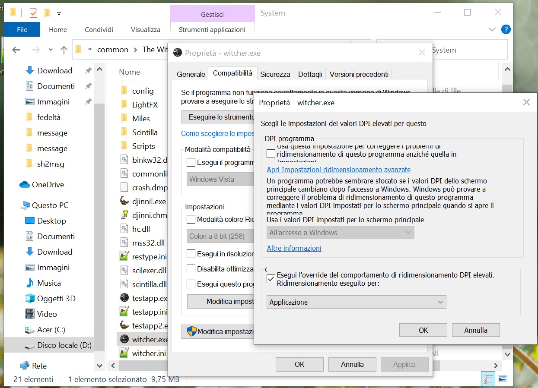Click the Oggetti 3D cube icon
The width and height of the screenshot is (538, 388).
click(30, 299)
